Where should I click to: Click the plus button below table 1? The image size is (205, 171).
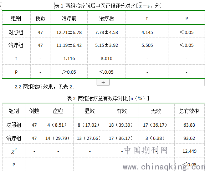coord(103,83)
